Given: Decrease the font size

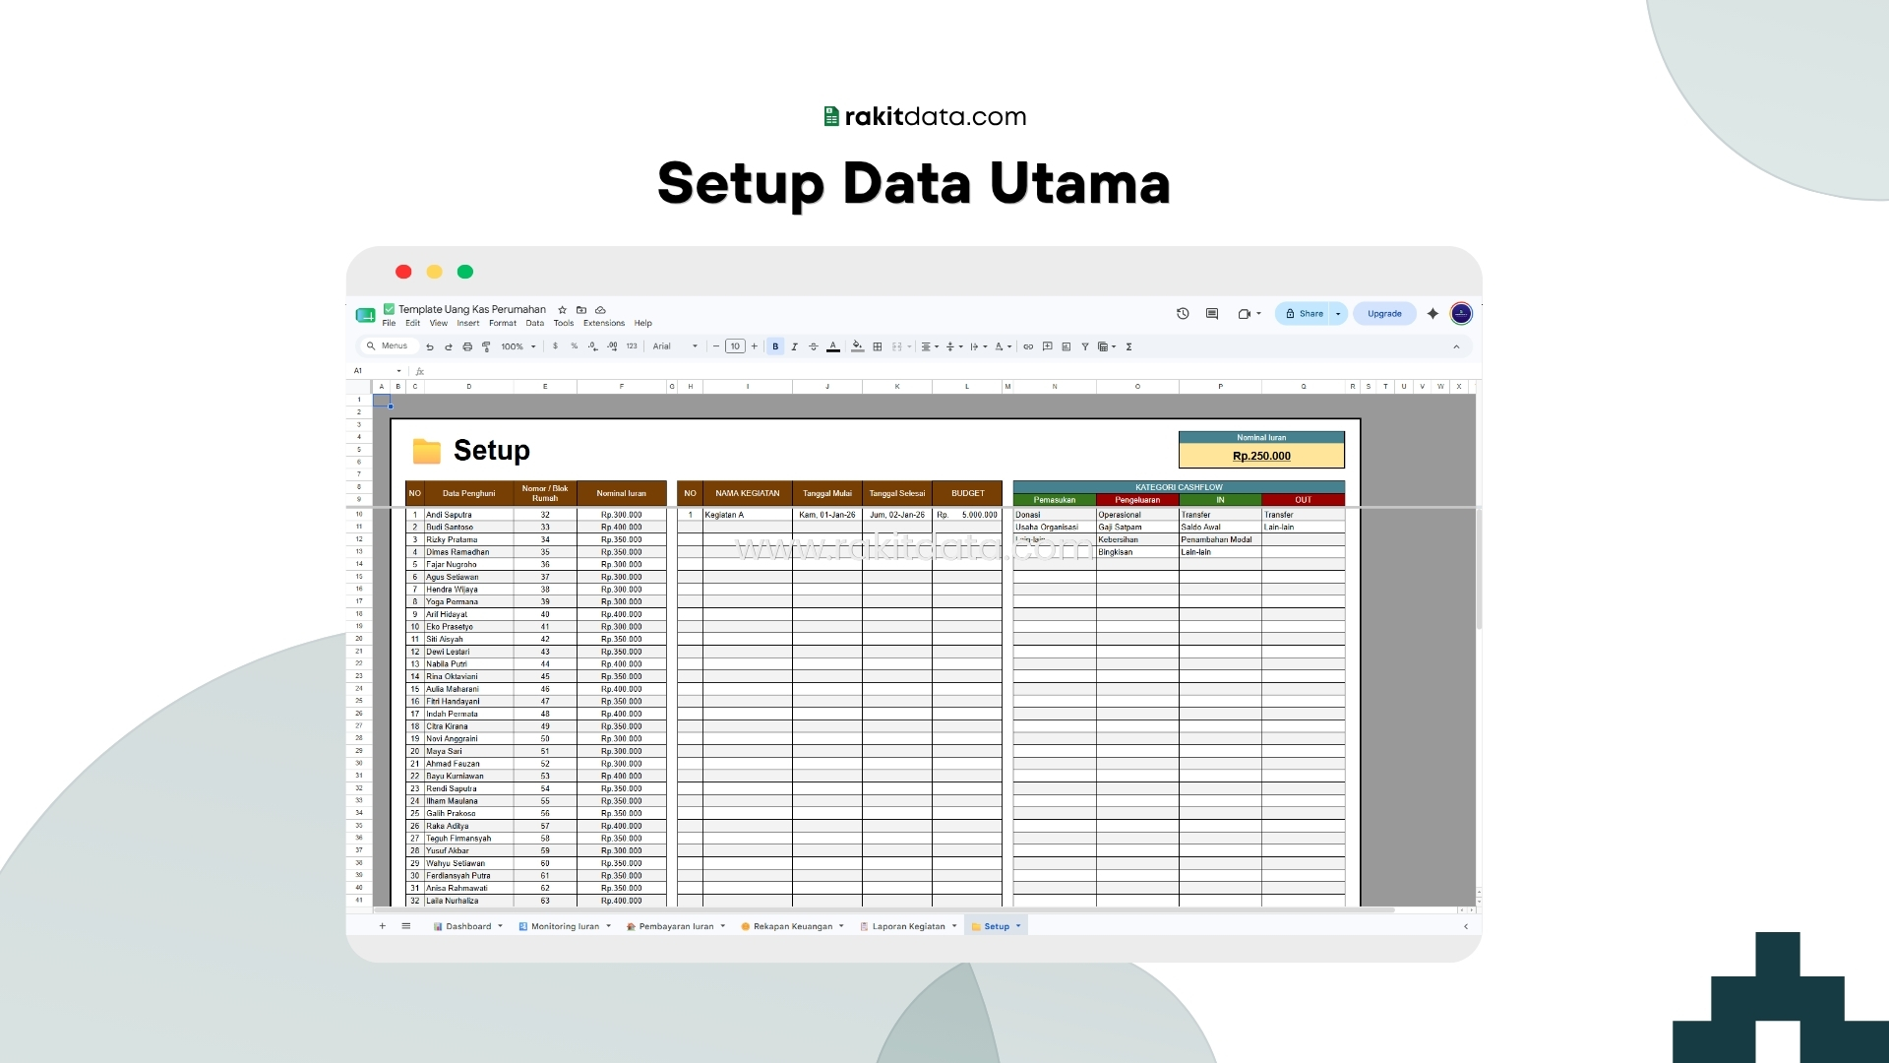Looking at the screenshot, I should 716,346.
